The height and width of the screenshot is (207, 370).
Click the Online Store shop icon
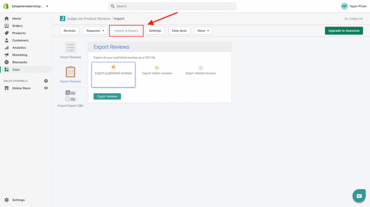[x=7, y=88]
